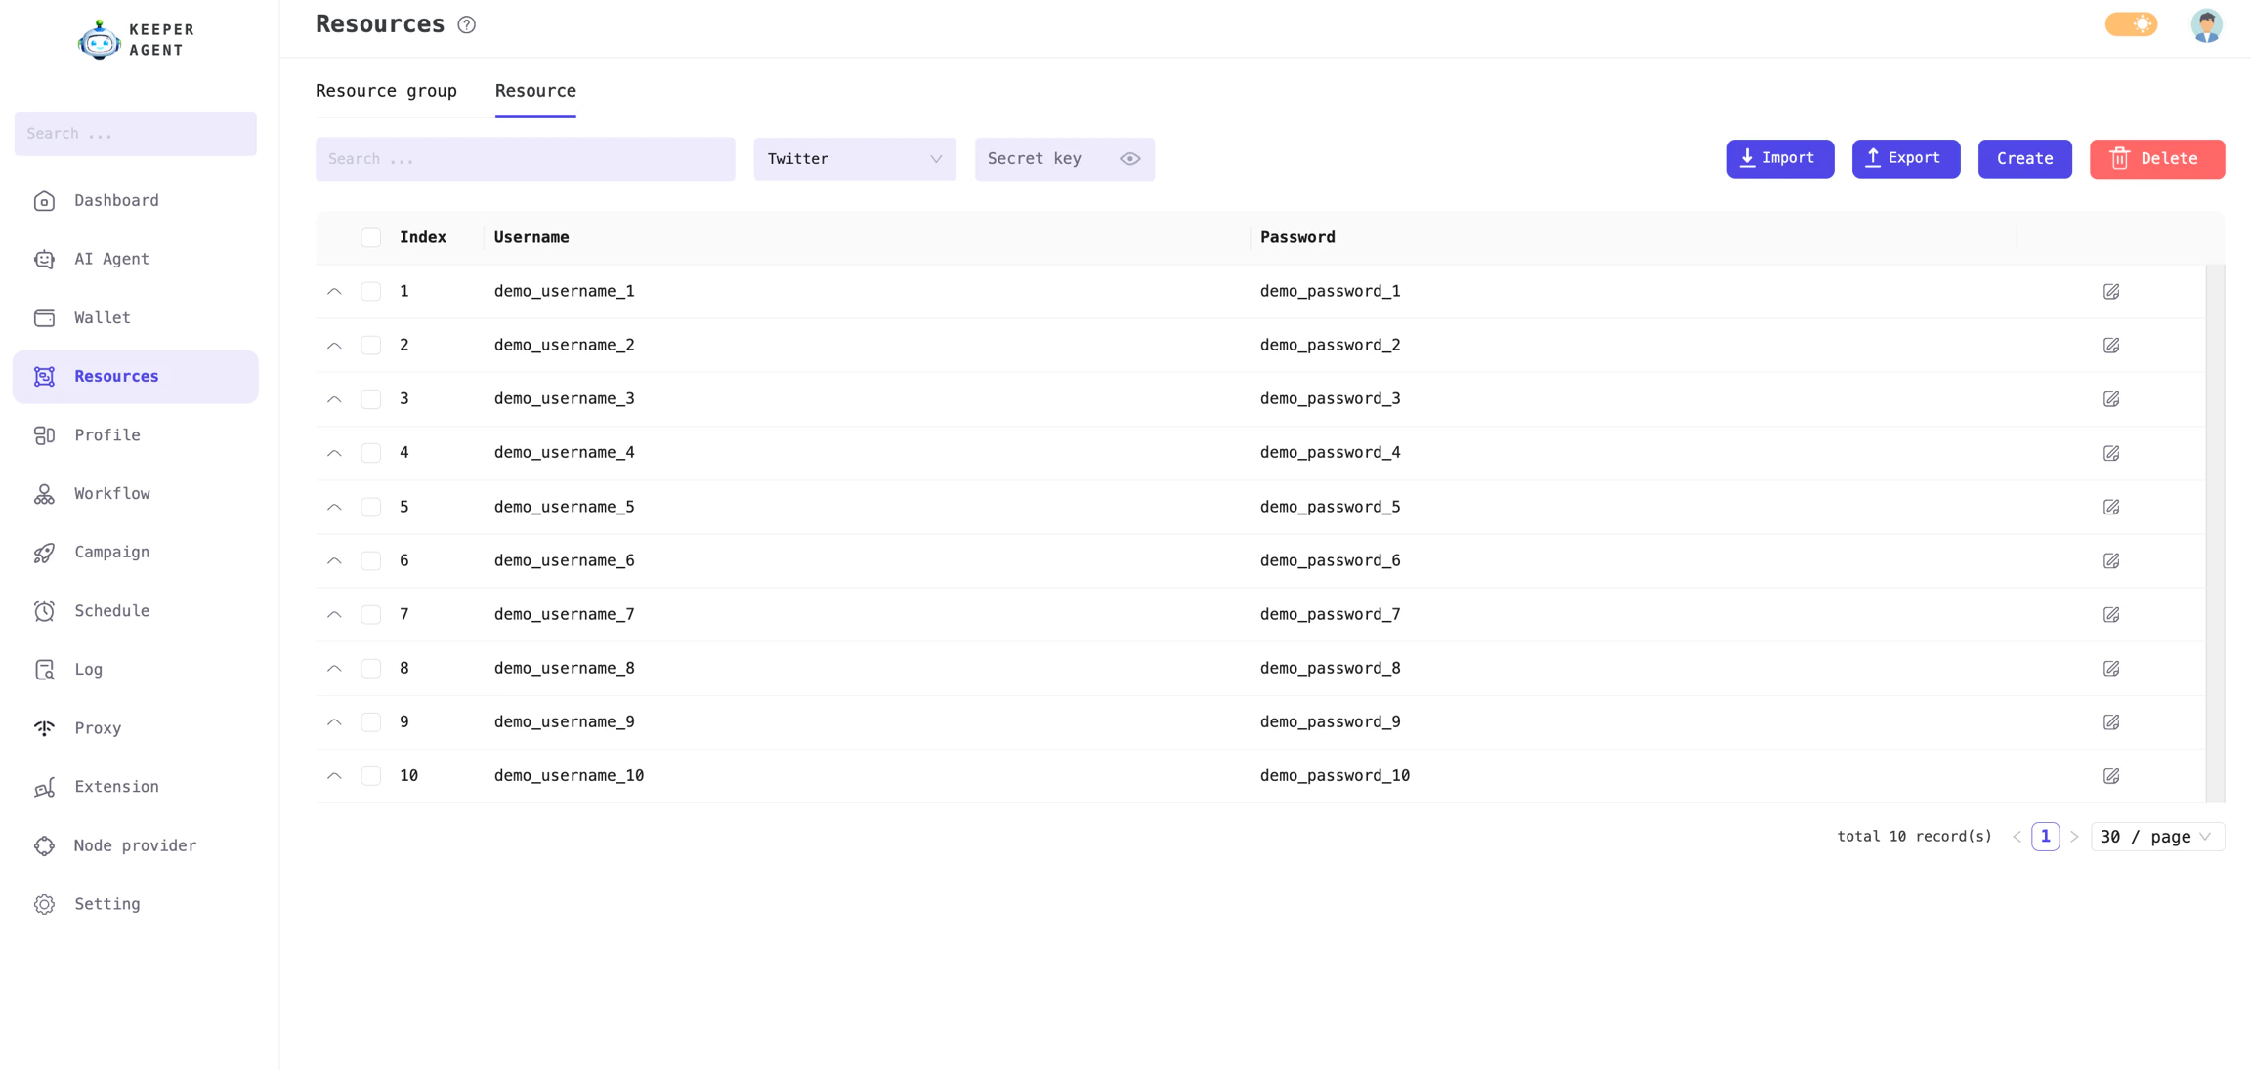Open the Node provider section

[x=135, y=845]
